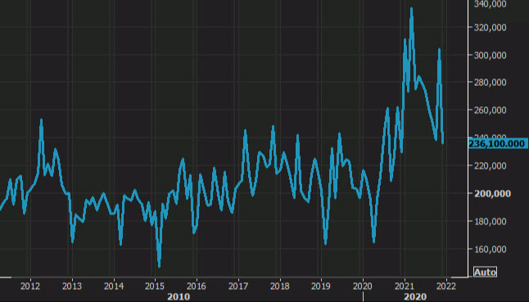Click the 2013 x-axis year label
The image size is (529, 302).
72,286
